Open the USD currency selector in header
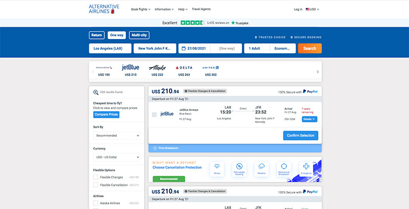This screenshot has height=209, width=409. click(312, 9)
